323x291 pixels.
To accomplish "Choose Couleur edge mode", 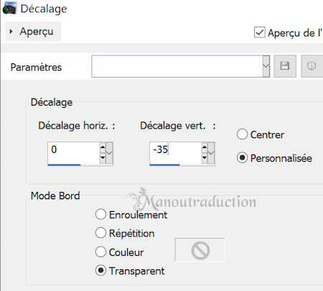I will click(x=100, y=252).
